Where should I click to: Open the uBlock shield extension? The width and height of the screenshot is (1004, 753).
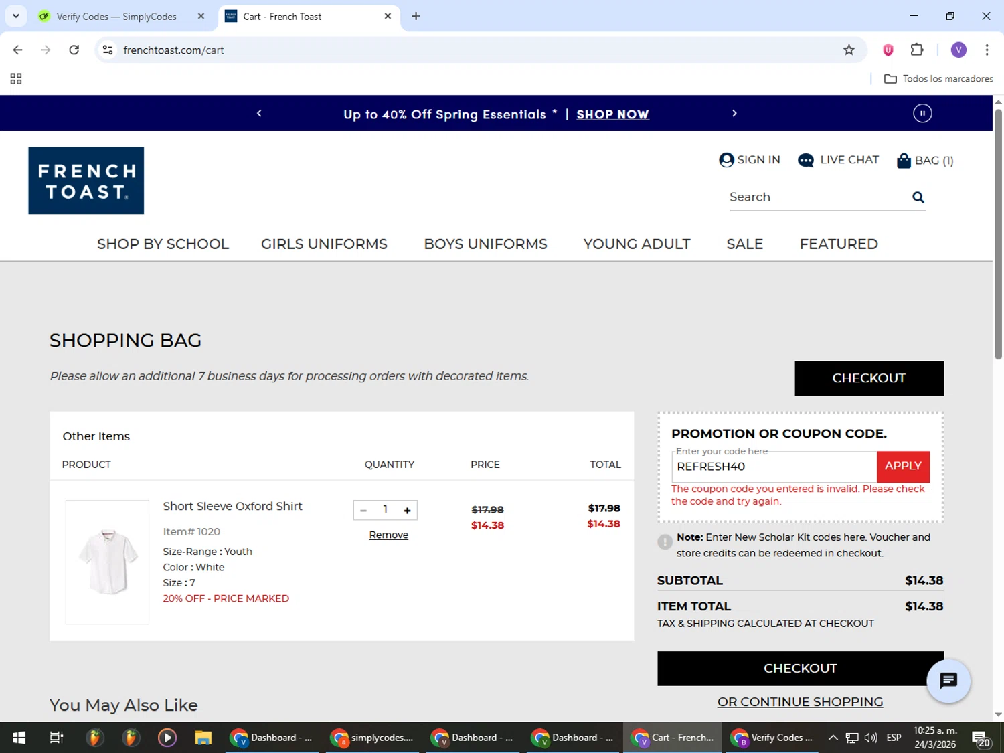(888, 50)
